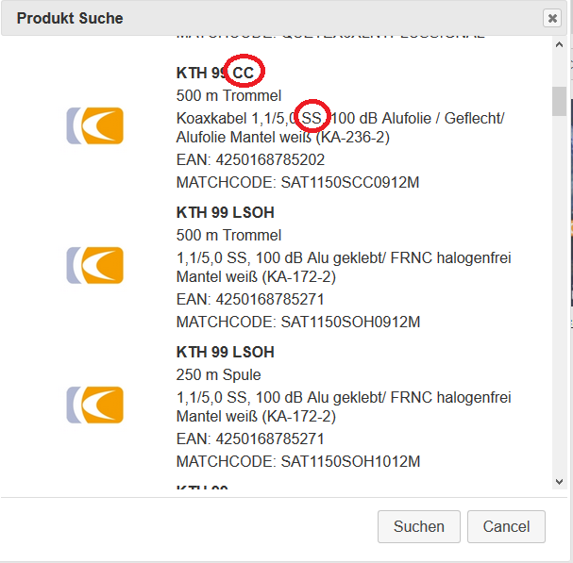The image size is (573, 563).
Task: Click the Suchen button
Action: pyautogui.click(x=419, y=526)
